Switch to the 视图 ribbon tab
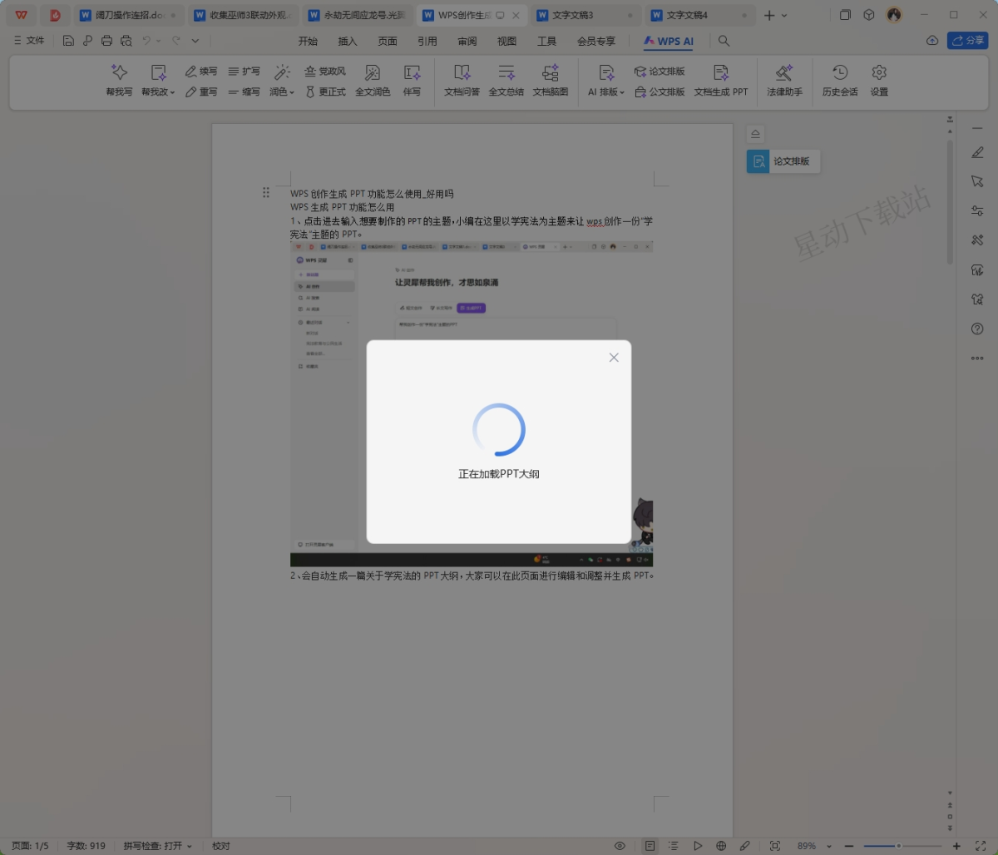The image size is (998, 855). pyautogui.click(x=506, y=41)
